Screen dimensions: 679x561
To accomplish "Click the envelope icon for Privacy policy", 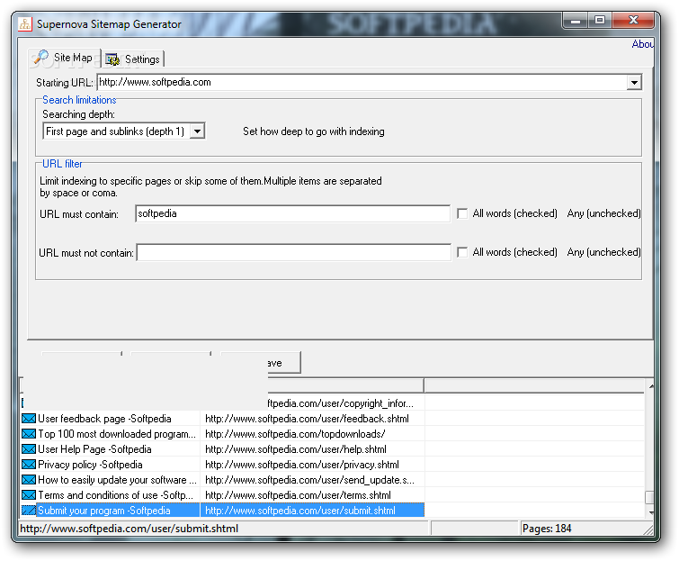I will point(29,465).
